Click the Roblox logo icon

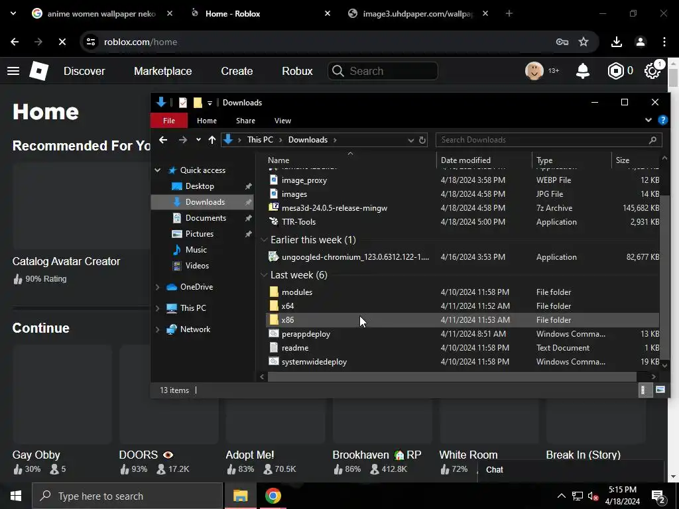(x=39, y=71)
